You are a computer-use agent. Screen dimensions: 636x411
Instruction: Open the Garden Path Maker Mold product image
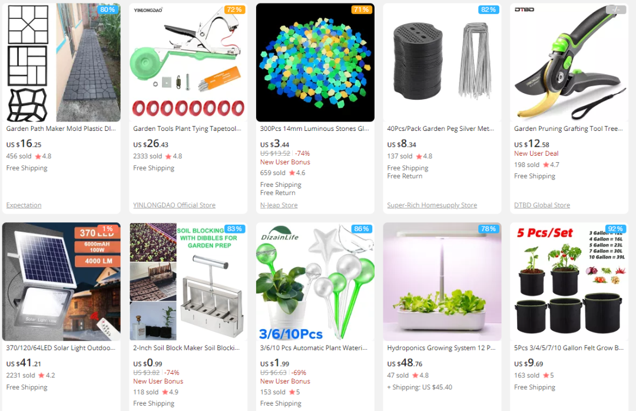pos(61,63)
